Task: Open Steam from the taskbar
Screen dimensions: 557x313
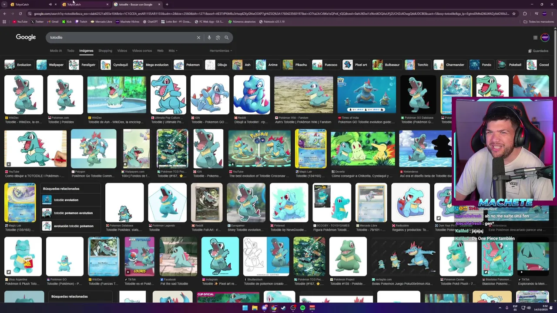Action: (x=283, y=308)
